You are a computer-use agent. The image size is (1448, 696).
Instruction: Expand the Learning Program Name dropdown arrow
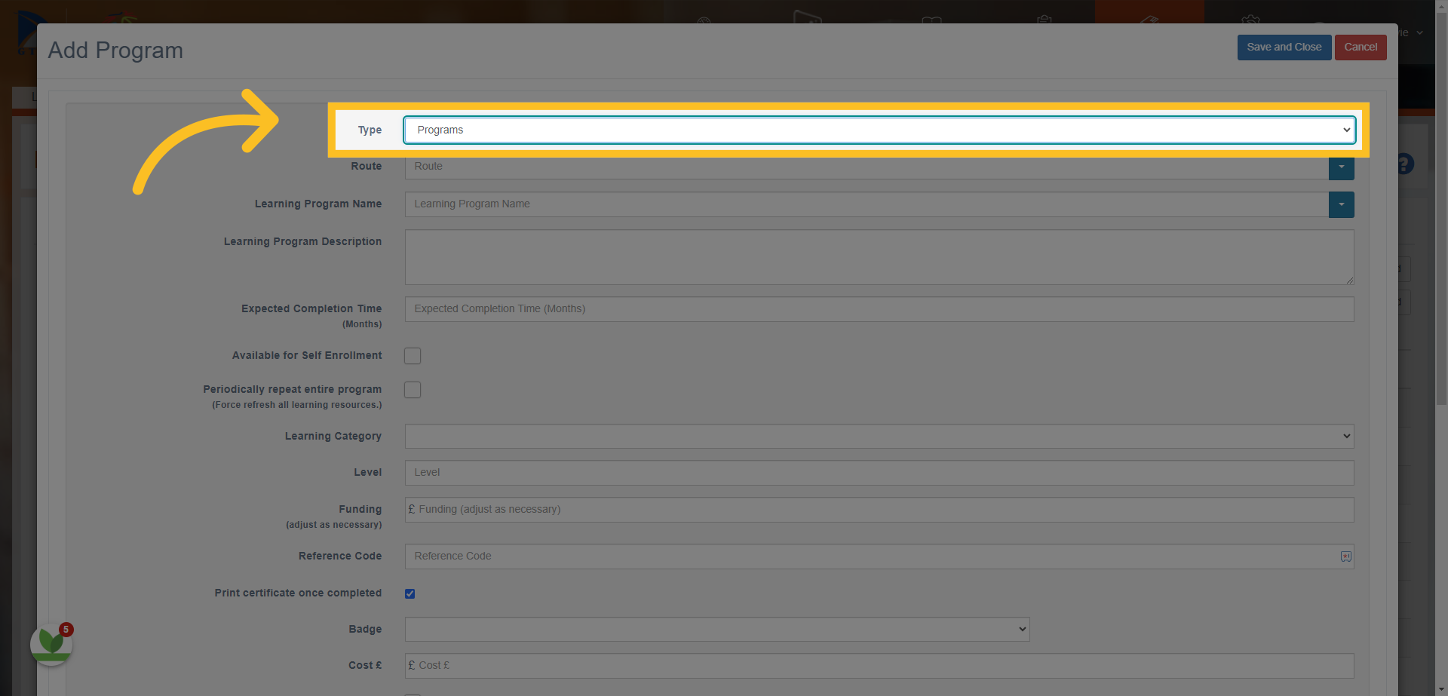coord(1341,204)
